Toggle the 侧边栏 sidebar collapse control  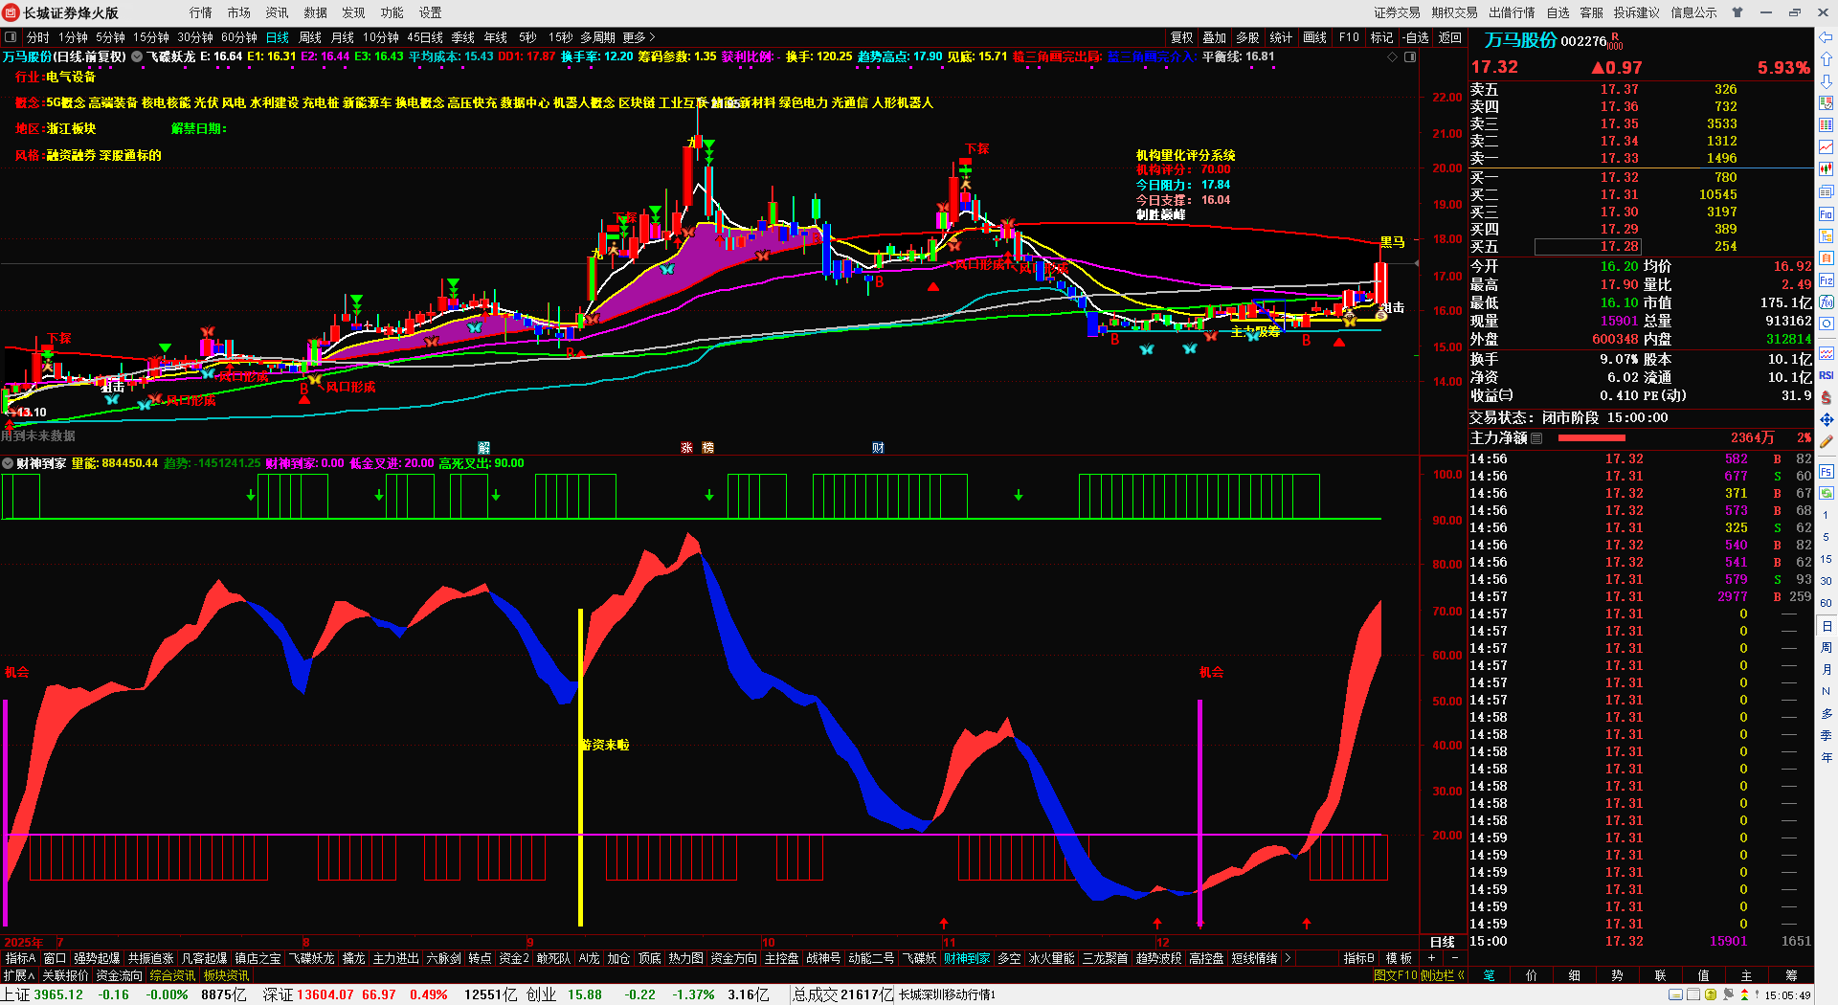pos(1443,975)
